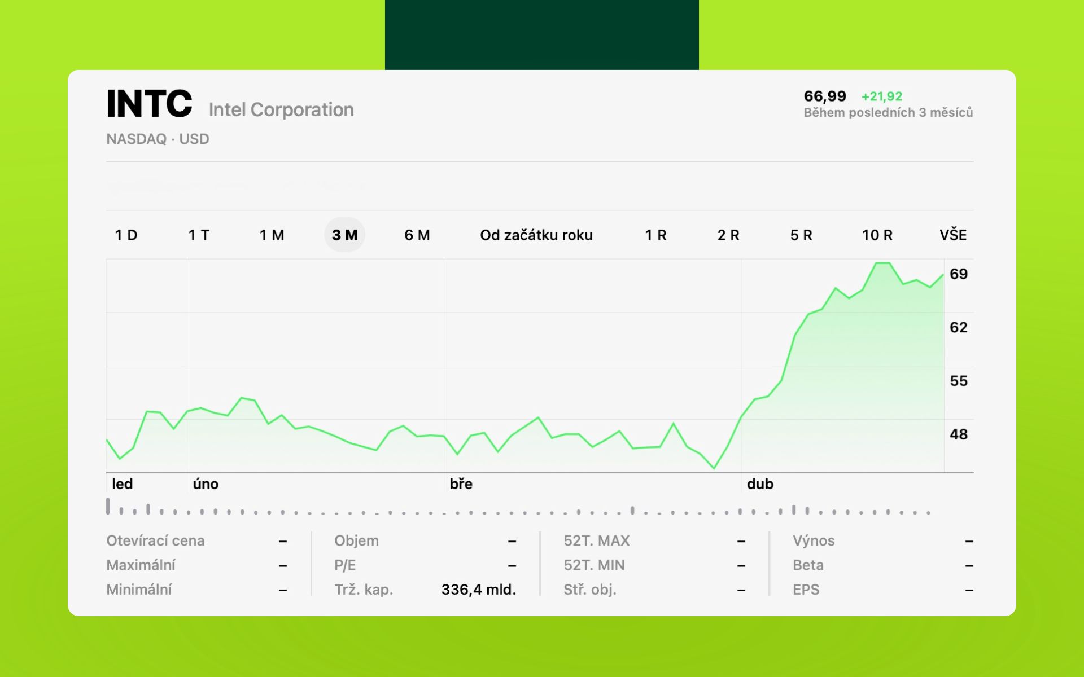Click the tallest volume bar at start

click(x=108, y=506)
